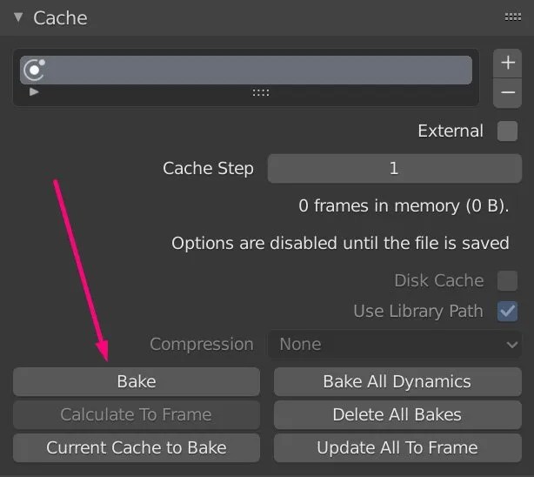
Task: Enable the External checkbox
Action: (507, 131)
